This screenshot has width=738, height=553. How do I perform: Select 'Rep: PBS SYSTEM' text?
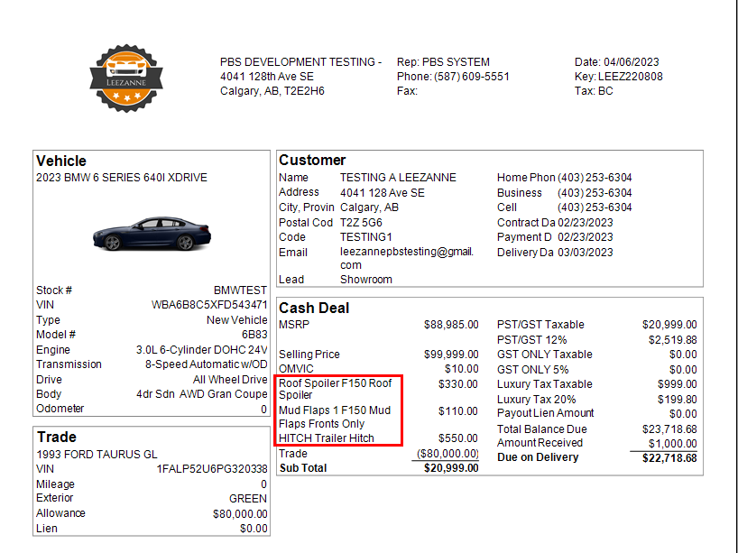click(443, 62)
